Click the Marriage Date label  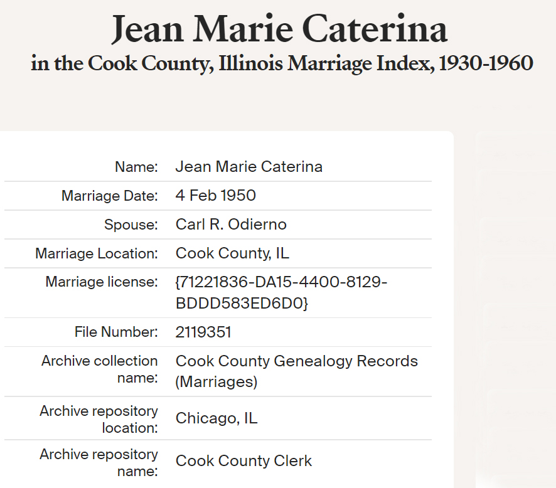pos(109,196)
